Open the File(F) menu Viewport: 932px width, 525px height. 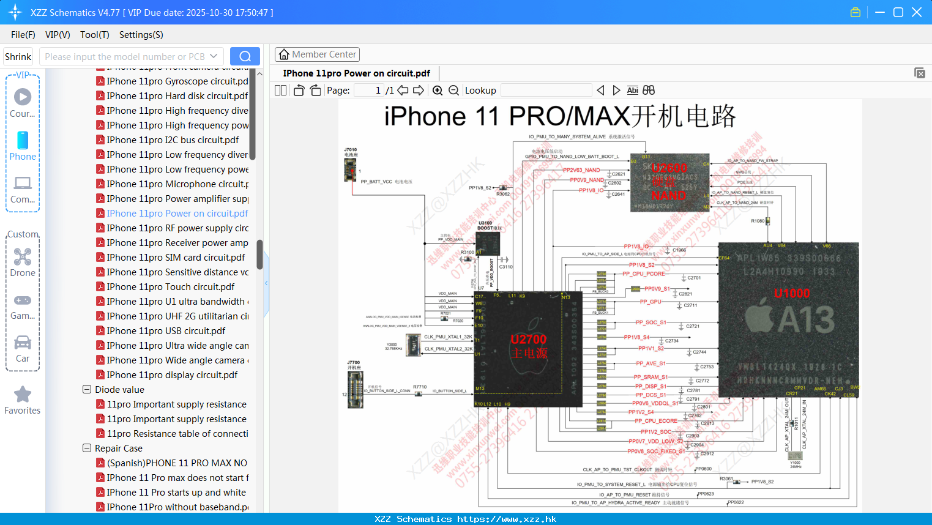click(x=23, y=35)
